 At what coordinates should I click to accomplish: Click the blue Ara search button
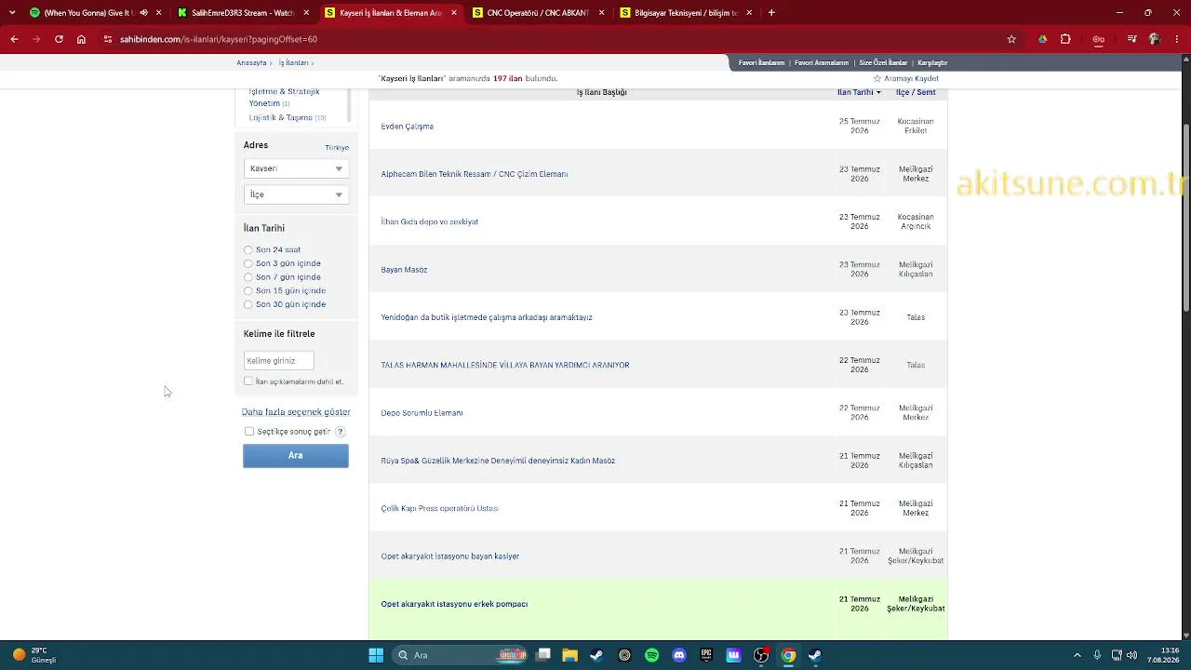[296, 455]
